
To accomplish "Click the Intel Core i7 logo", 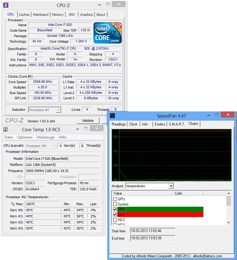I will pyautogui.click(x=108, y=33).
